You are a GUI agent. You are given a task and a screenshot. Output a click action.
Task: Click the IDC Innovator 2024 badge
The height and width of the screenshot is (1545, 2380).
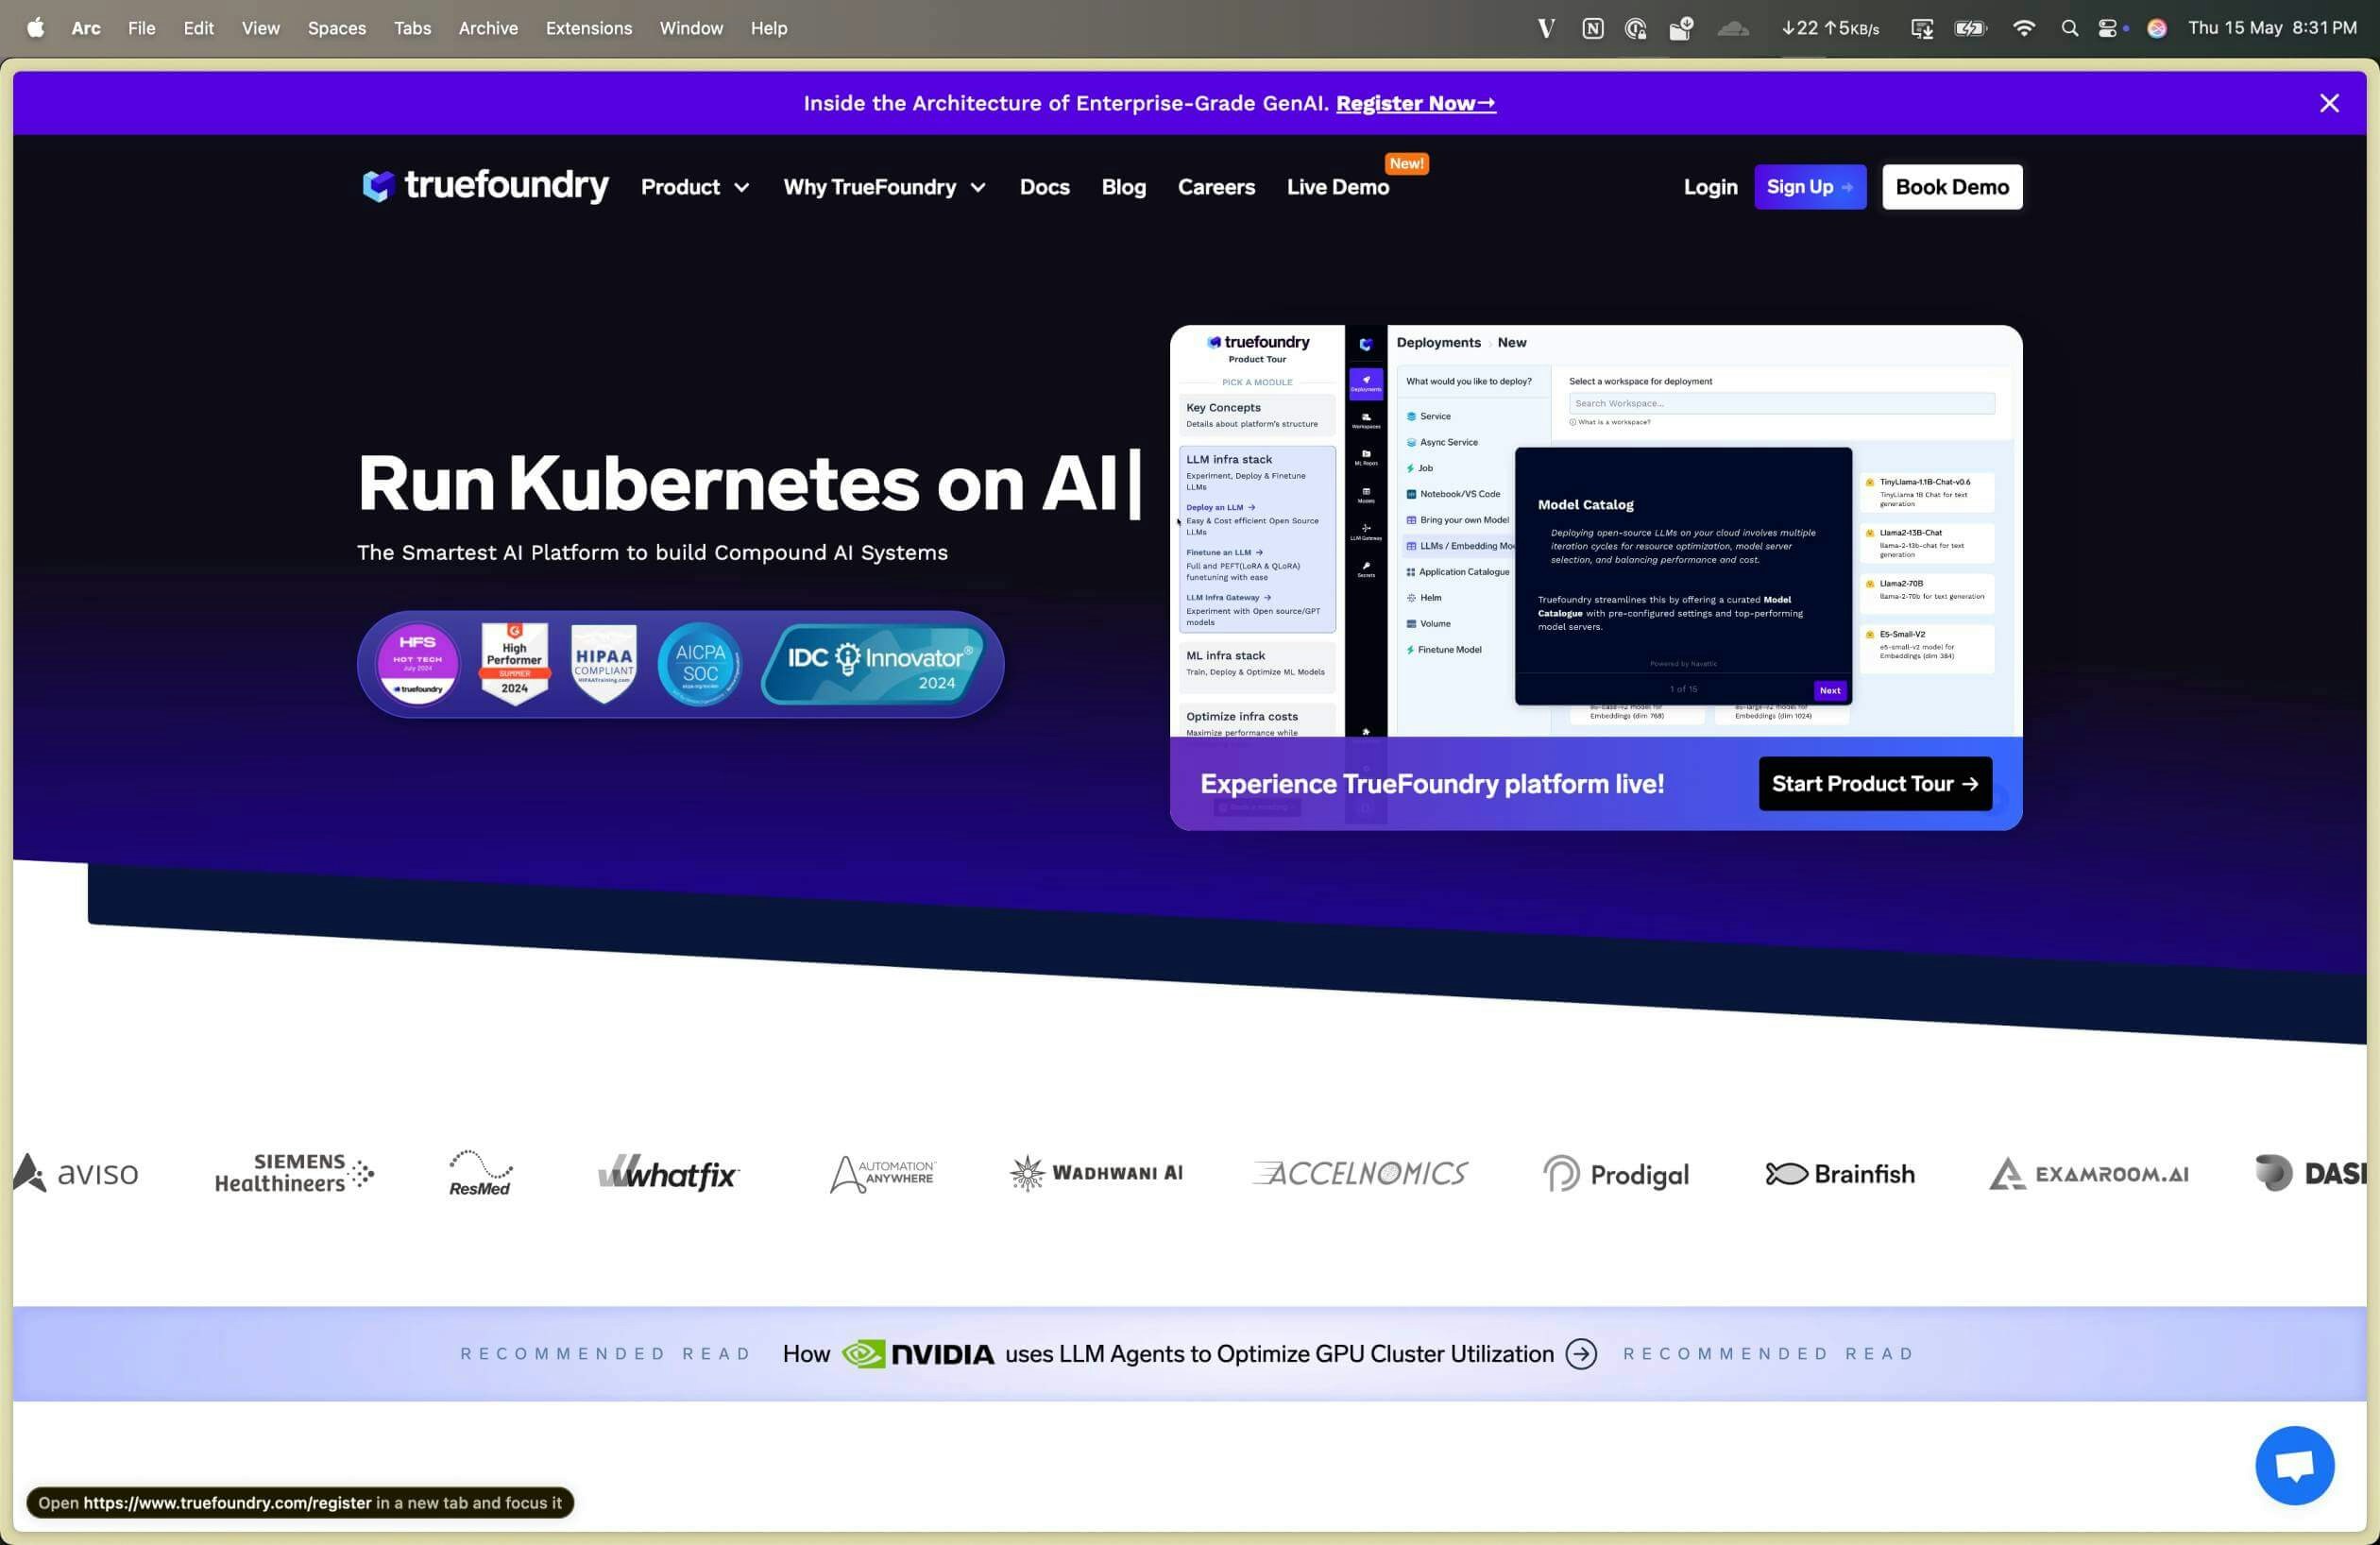(x=875, y=664)
